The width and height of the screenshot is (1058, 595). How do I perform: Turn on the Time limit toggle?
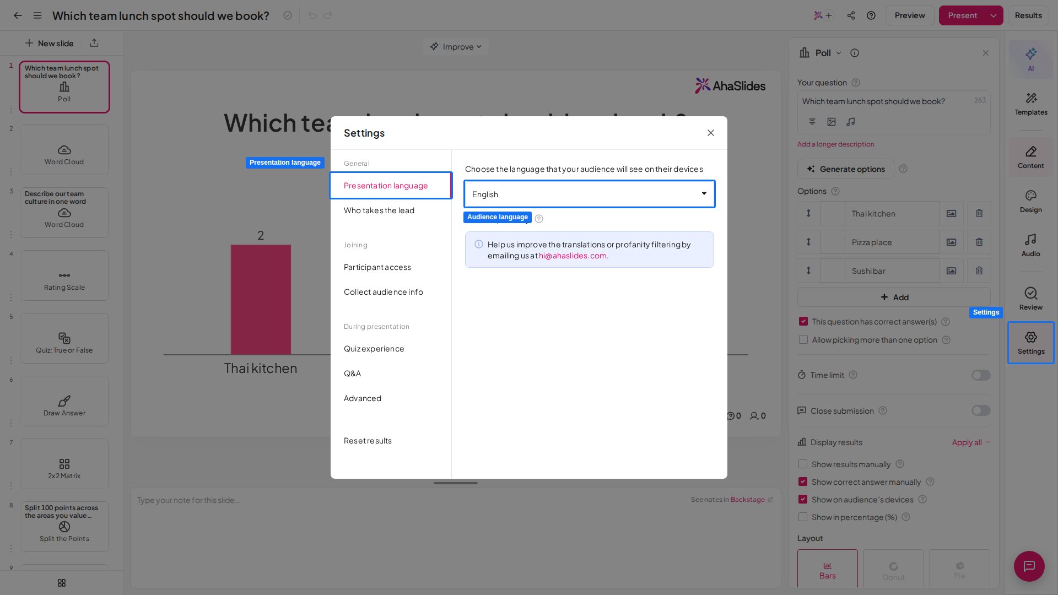pyautogui.click(x=980, y=375)
